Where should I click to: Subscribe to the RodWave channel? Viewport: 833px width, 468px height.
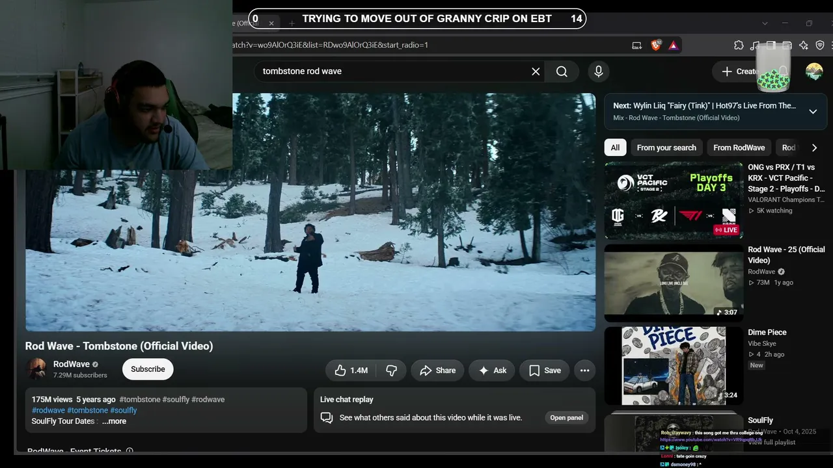pyautogui.click(x=148, y=369)
